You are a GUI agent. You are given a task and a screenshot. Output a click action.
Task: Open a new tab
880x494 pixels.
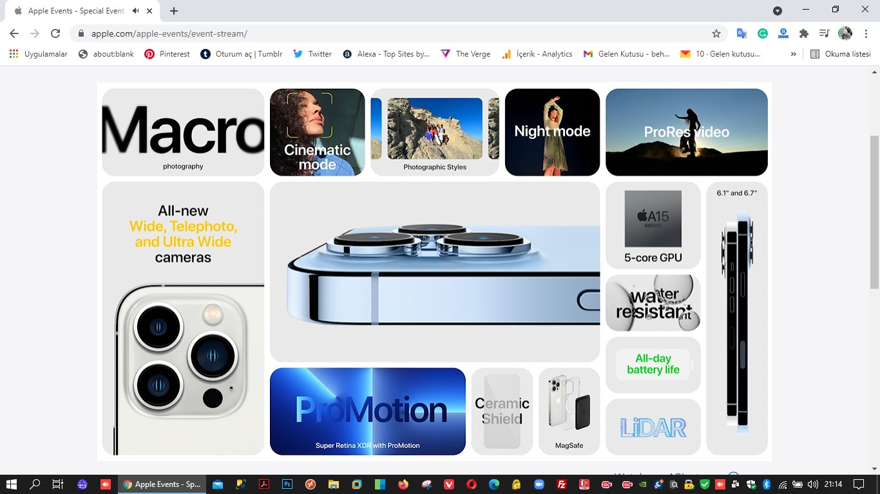tap(174, 11)
